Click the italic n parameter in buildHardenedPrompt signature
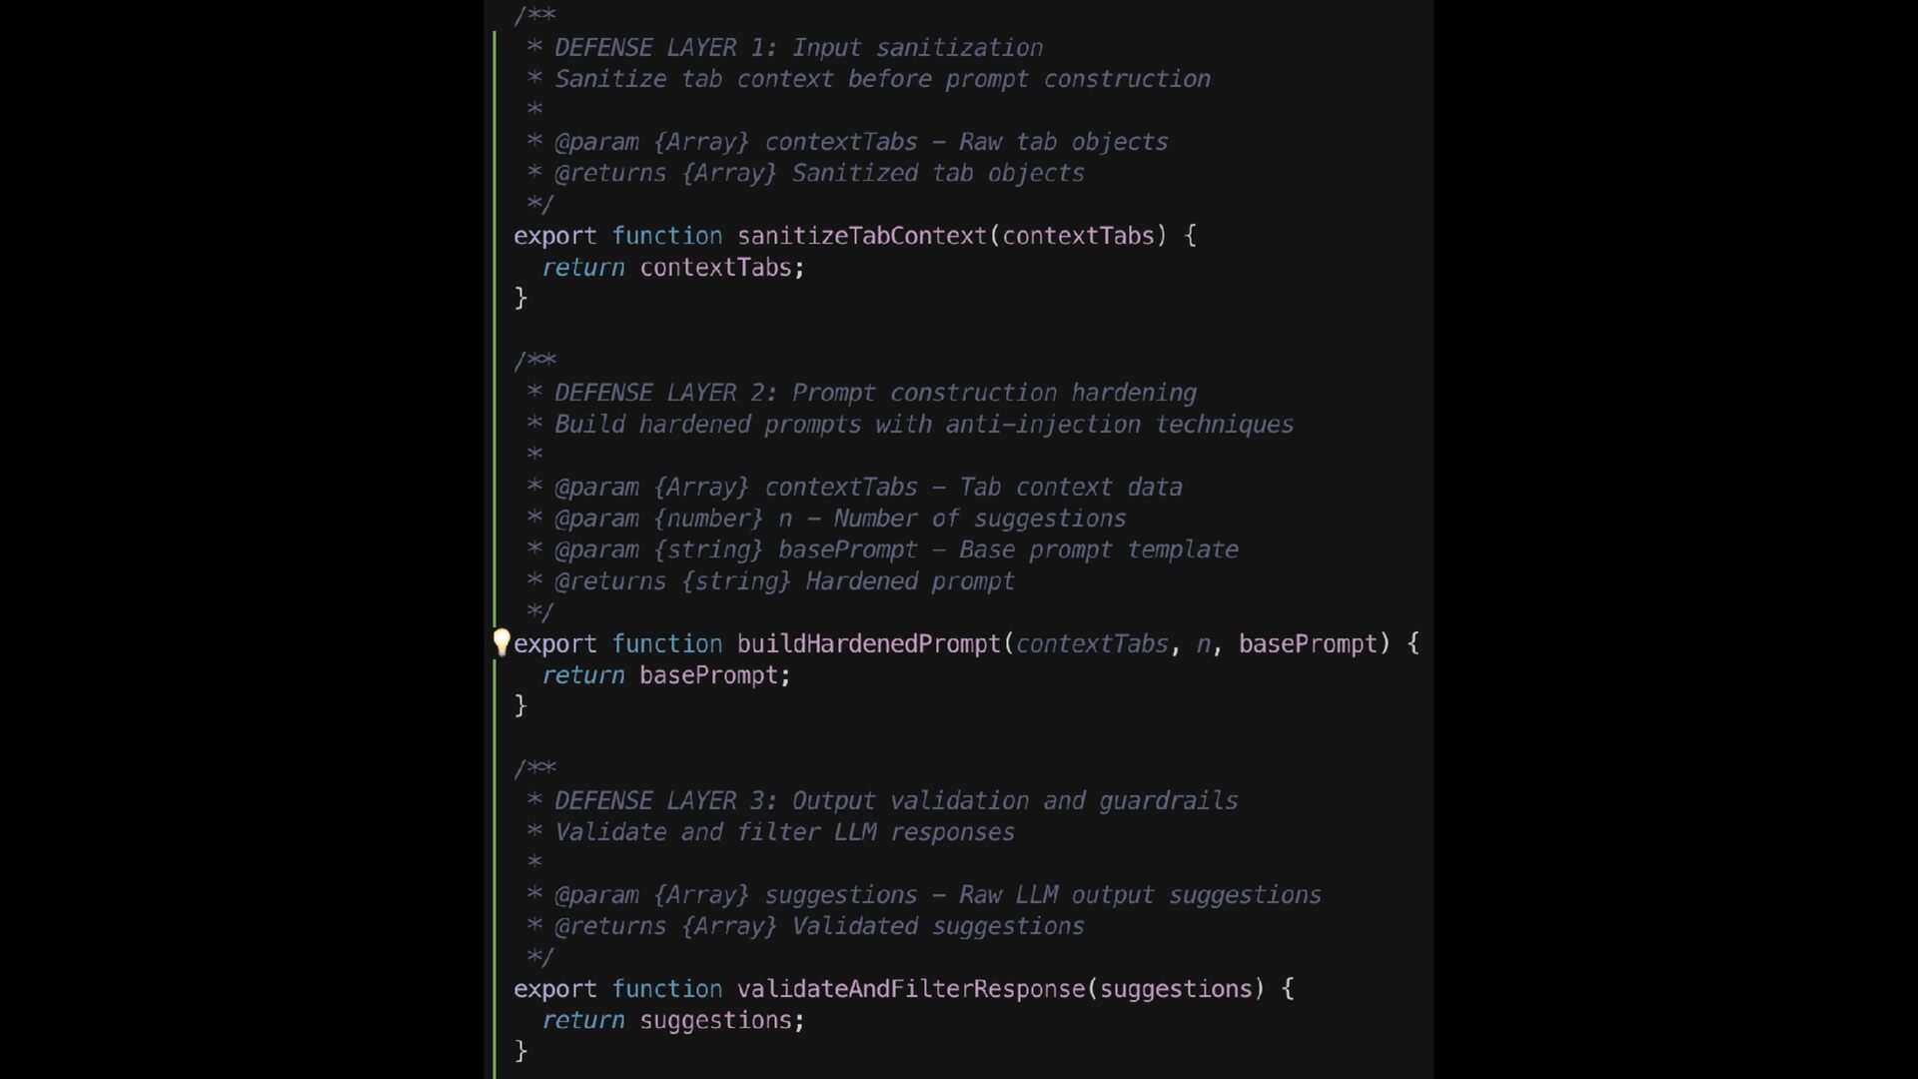The height and width of the screenshot is (1079, 1918). click(1203, 644)
